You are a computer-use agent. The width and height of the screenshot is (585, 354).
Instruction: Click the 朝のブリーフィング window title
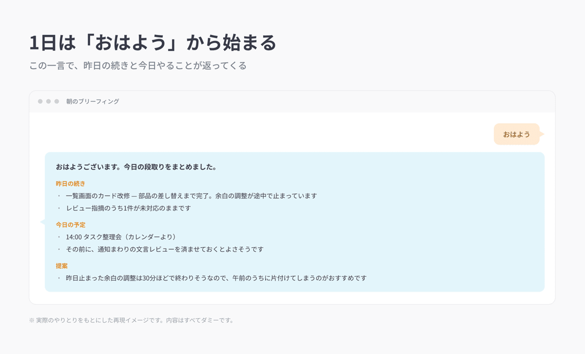[93, 101]
